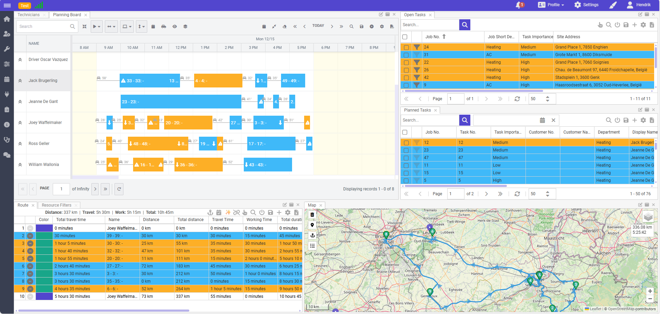Image resolution: width=660 pixels, height=314 pixels.
Task: Open the Profile dropdown menu
Action: 551,5
